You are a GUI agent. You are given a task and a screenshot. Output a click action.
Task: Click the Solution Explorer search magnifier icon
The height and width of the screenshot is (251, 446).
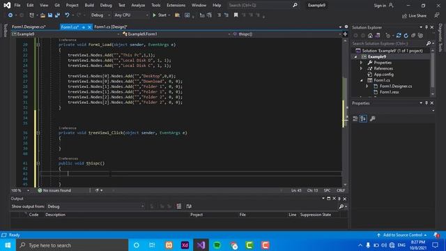click(429, 43)
